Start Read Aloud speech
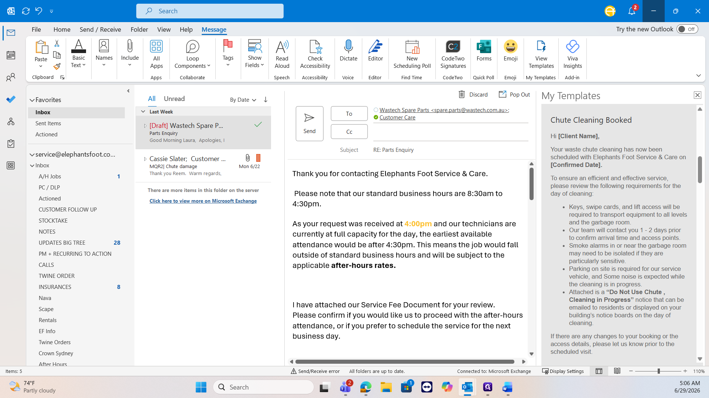 point(282,54)
